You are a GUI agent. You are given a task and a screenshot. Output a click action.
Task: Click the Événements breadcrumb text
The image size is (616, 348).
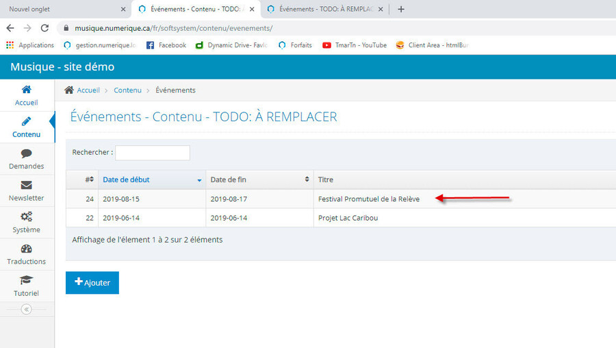pos(175,90)
